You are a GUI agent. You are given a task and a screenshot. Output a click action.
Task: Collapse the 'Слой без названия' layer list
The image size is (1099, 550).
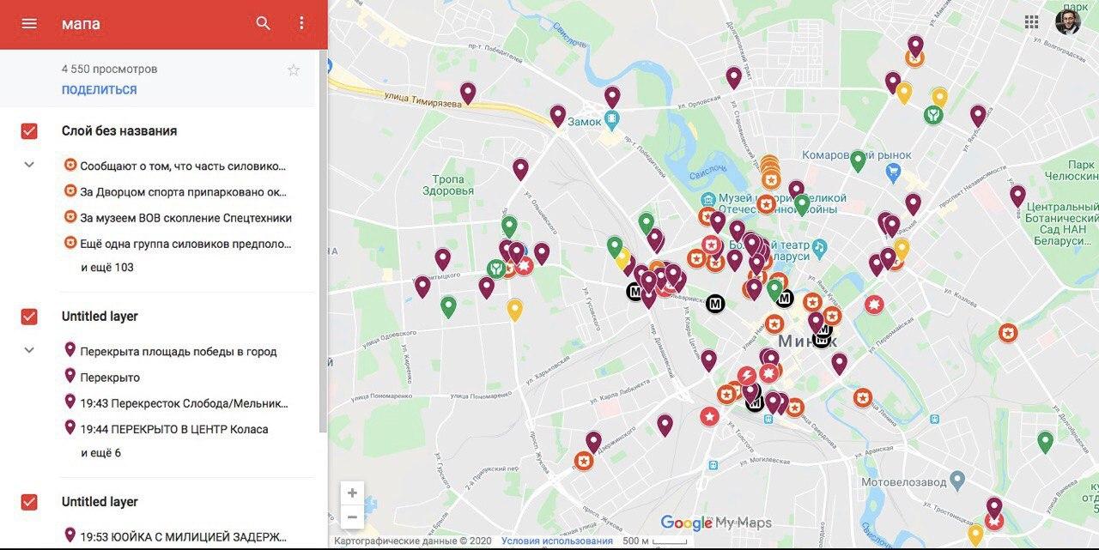tap(29, 165)
